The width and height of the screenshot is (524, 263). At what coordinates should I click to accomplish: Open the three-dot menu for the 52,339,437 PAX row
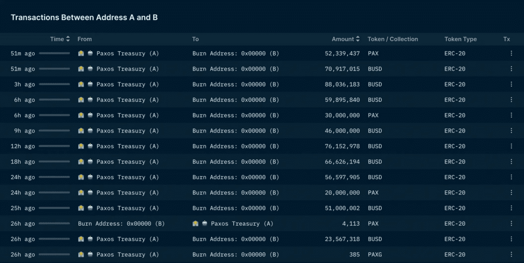pyautogui.click(x=511, y=53)
